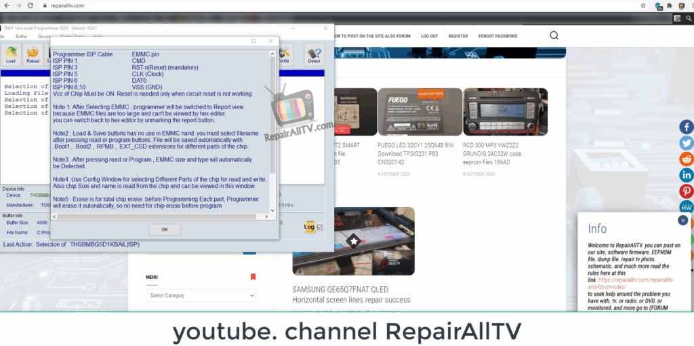Screen dimensions: 694x346
Task: Click the Reload toolbar icon
Action: tap(33, 54)
